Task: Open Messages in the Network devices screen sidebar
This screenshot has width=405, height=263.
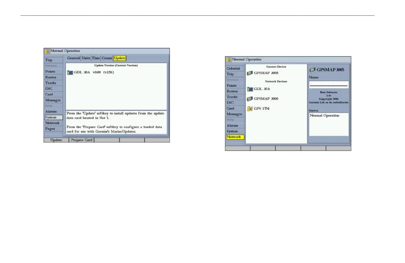Action: (x=235, y=114)
